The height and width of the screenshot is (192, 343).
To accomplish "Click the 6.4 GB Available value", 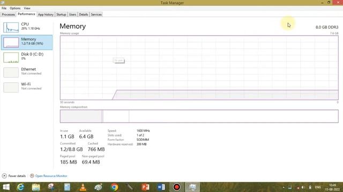I will click(86, 137).
